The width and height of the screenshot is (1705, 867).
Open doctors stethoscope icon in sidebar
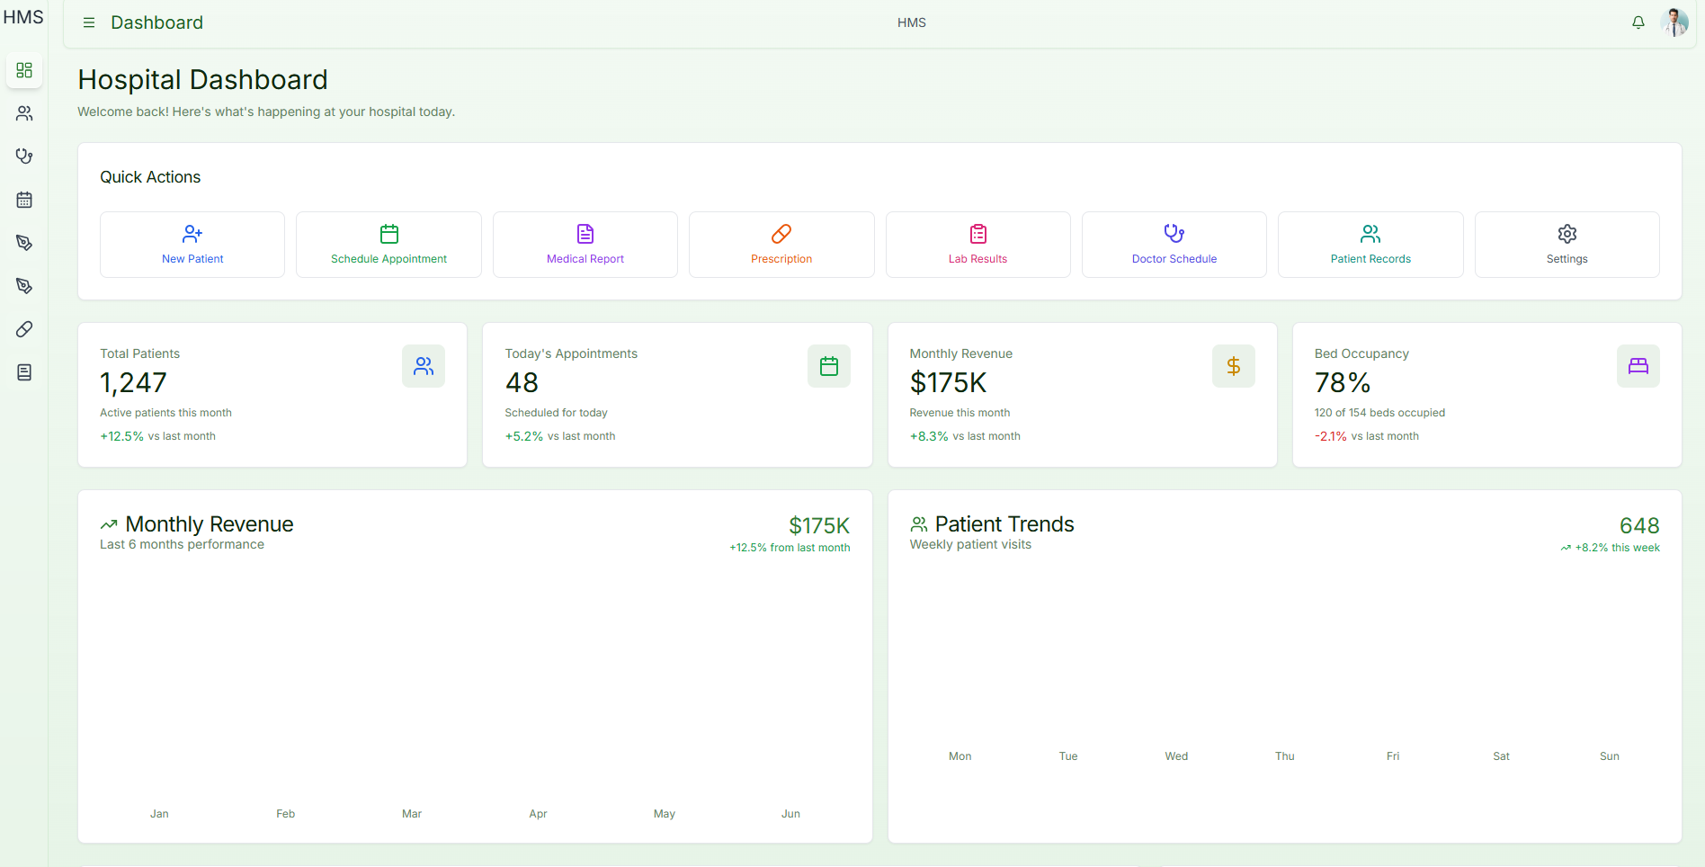(24, 156)
